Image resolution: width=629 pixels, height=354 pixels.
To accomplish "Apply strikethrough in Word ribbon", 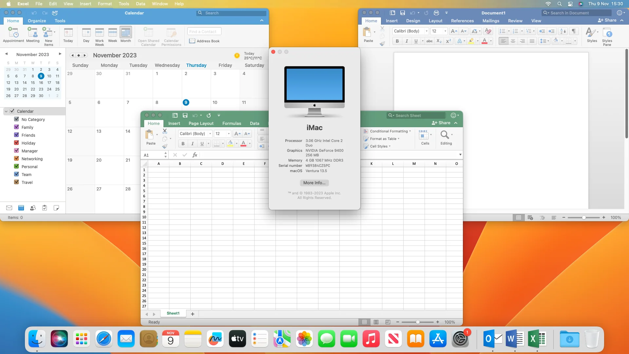I will [429, 41].
